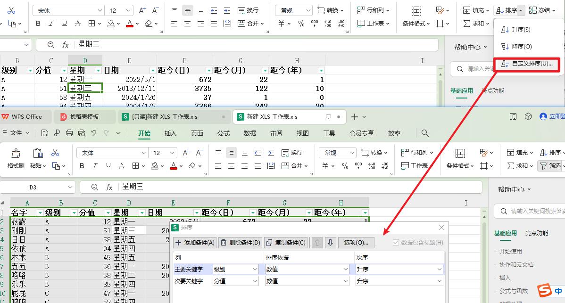This screenshot has width=565, height=303.
Task: Click the scissors Cut icon in lower ribbon
Action: (x=55, y=153)
